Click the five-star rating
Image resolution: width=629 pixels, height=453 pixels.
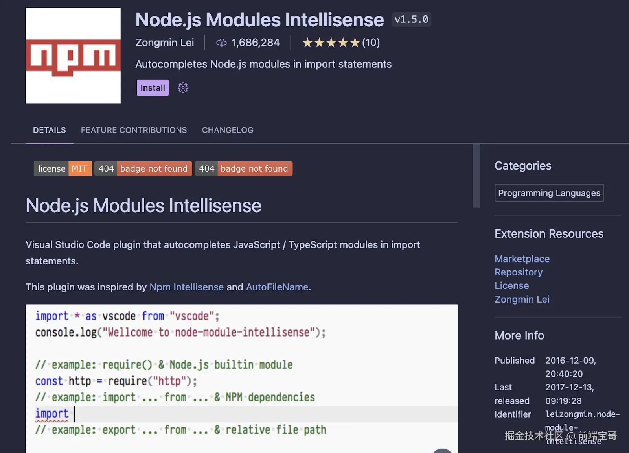331,43
